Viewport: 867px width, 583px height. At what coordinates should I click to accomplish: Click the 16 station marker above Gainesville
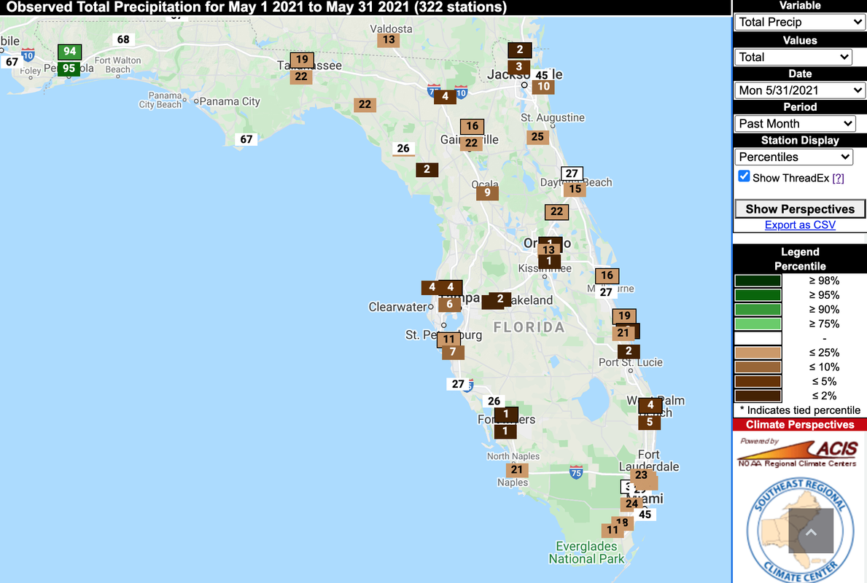click(x=473, y=126)
